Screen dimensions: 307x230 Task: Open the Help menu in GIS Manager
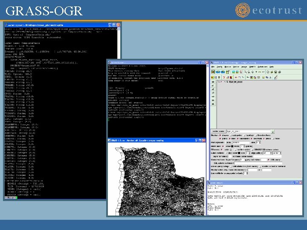pos(272,67)
